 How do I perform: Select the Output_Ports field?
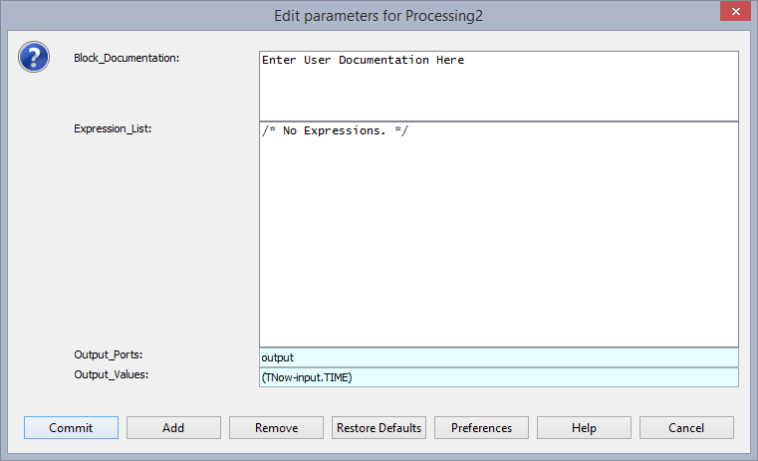(499, 357)
